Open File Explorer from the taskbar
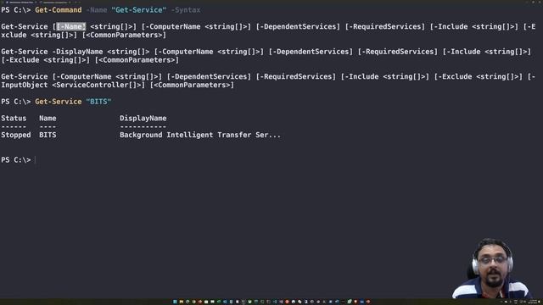This screenshot has height=305, width=543. click(x=181, y=302)
